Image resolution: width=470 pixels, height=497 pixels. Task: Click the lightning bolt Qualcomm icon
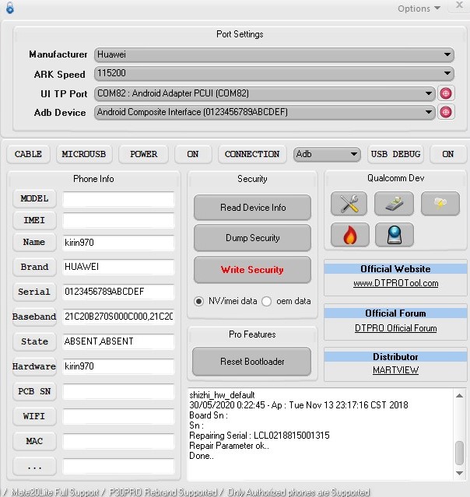(440, 204)
